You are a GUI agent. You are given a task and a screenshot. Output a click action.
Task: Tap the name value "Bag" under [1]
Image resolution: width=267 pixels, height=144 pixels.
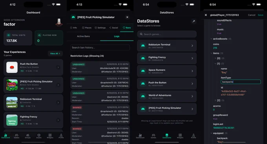(x=224, y=72)
